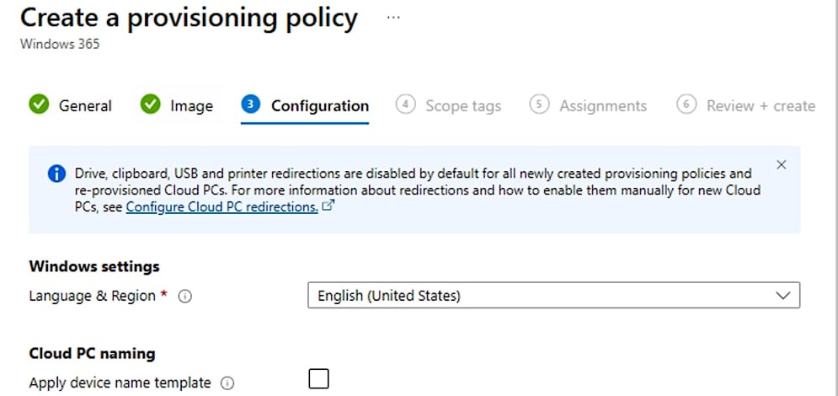The height and width of the screenshot is (396, 838).
Task: Click the Review + create step number 6 circle
Action: tap(686, 104)
